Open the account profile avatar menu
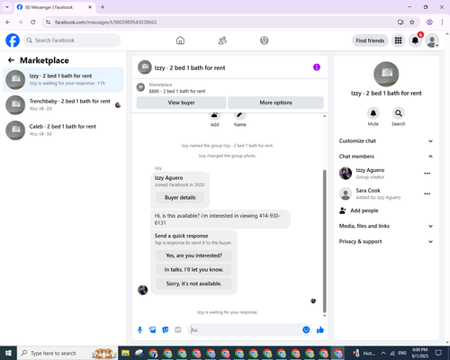Image resolution: width=450 pixels, height=360 pixels. 432,40
